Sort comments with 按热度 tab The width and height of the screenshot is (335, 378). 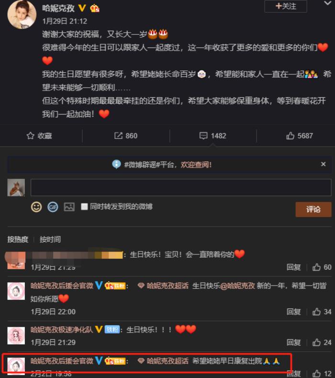18,240
